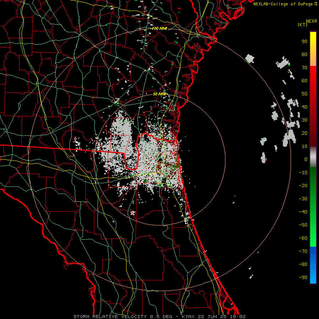Click the 40 value on the velocity scale
The image size is (319, 319).
point(304,107)
